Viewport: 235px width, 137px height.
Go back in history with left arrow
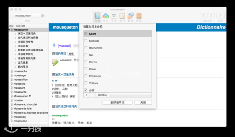coord(204,15)
